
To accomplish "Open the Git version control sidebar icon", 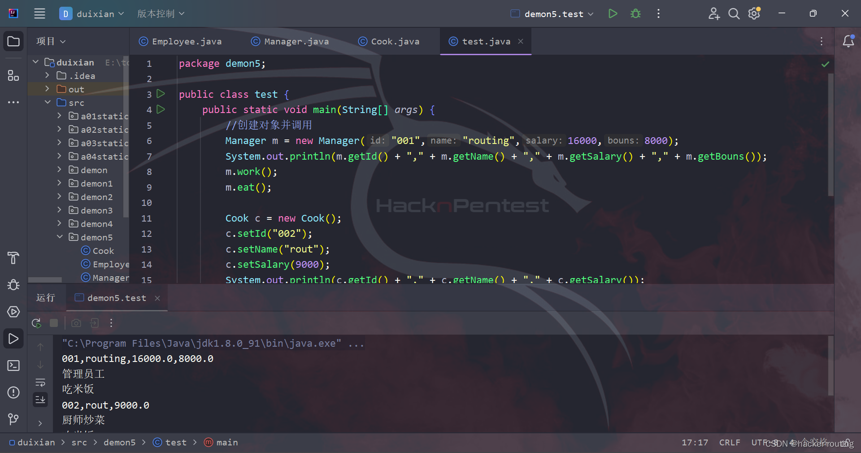I will [13, 419].
